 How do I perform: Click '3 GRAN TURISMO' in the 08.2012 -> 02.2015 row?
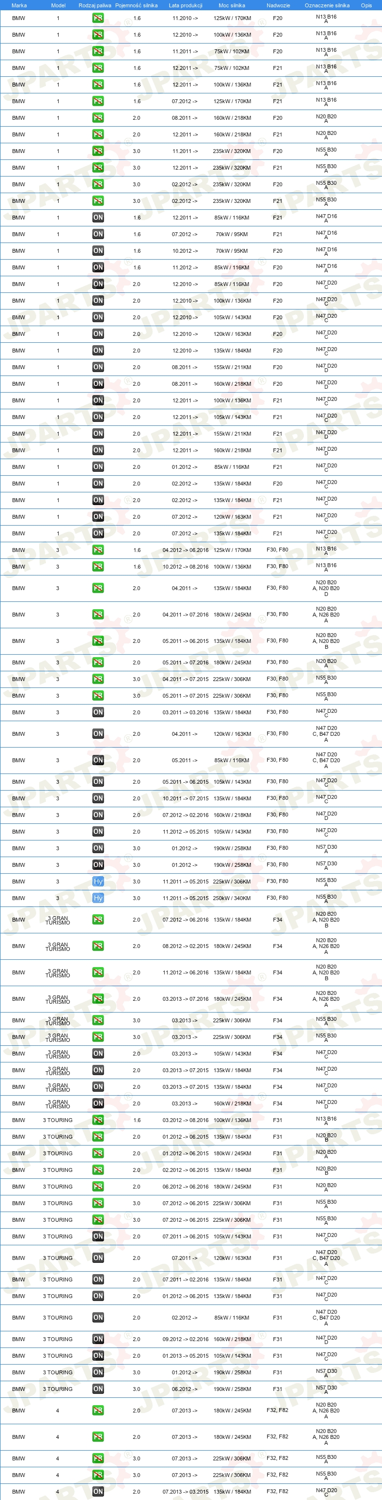(58, 947)
